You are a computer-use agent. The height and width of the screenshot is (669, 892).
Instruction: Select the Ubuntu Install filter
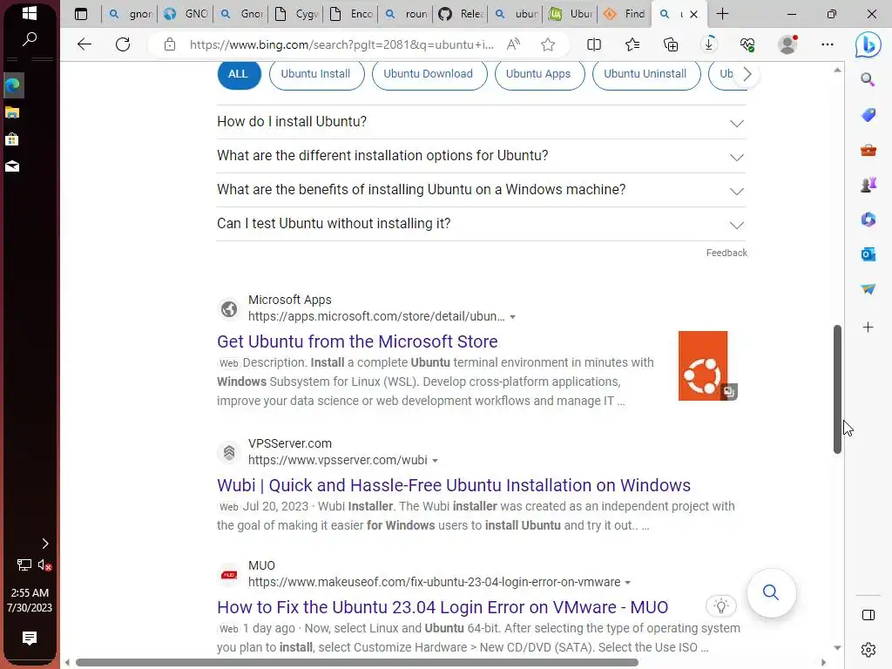point(315,74)
